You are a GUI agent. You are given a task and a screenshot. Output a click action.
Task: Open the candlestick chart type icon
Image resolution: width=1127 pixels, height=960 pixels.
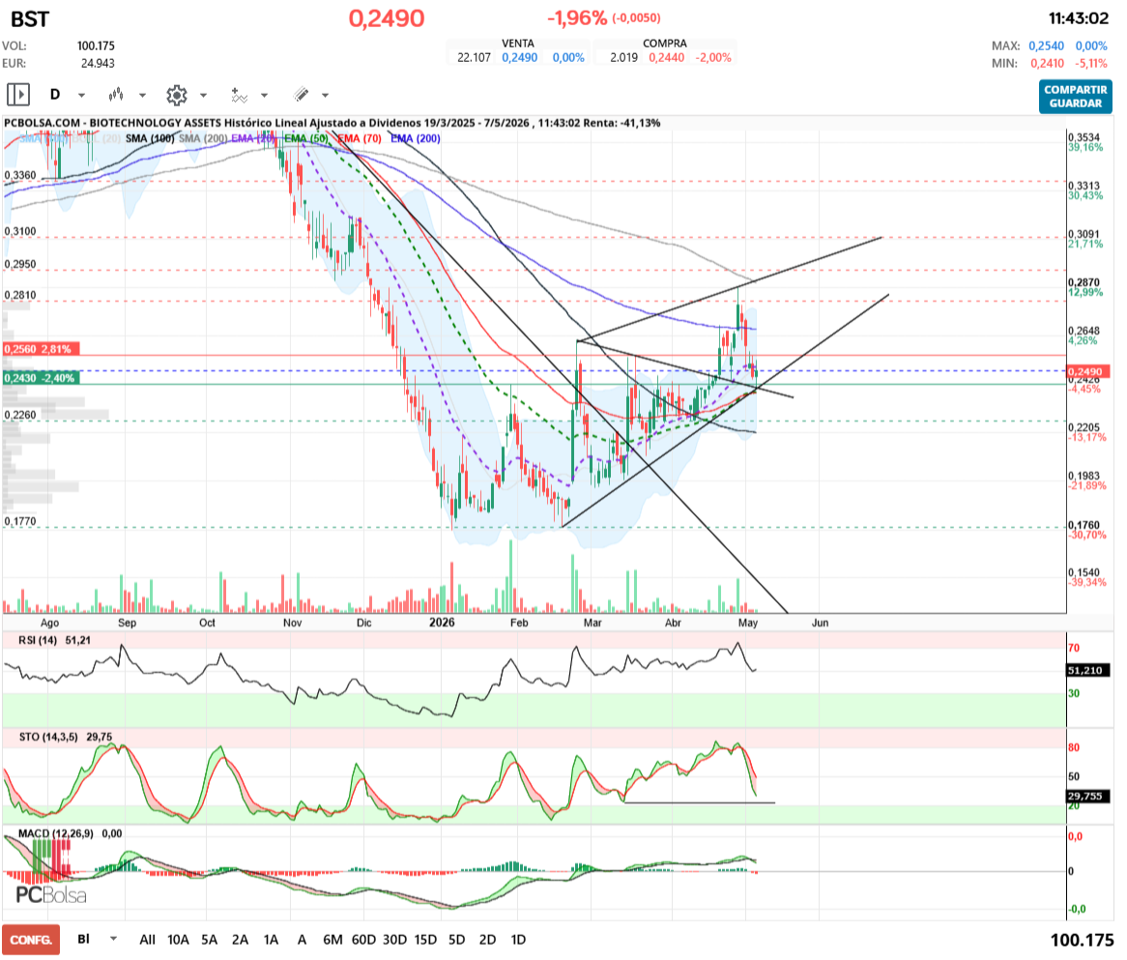pos(116,94)
